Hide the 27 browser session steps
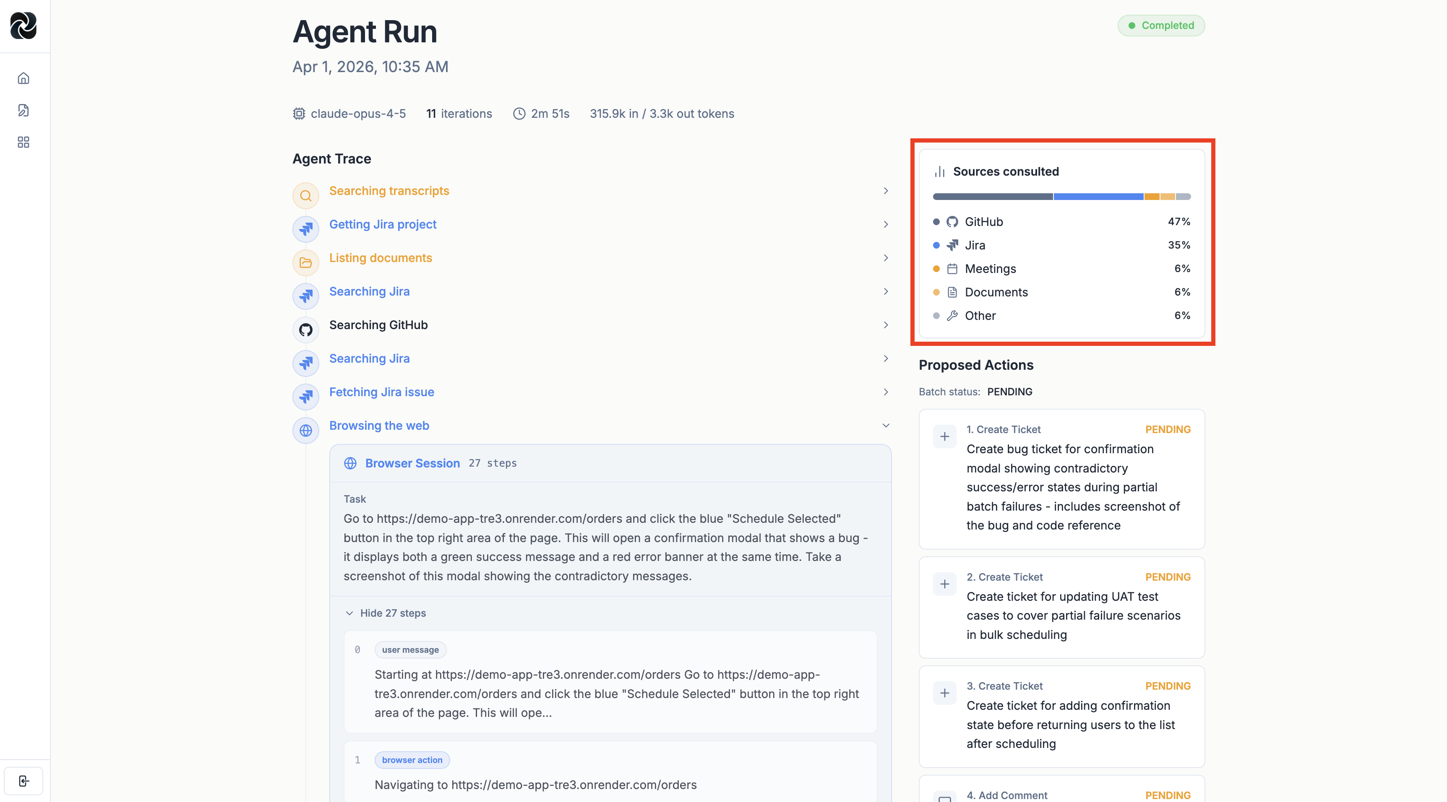The height and width of the screenshot is (802, 1447). click(x=393, y=613)
